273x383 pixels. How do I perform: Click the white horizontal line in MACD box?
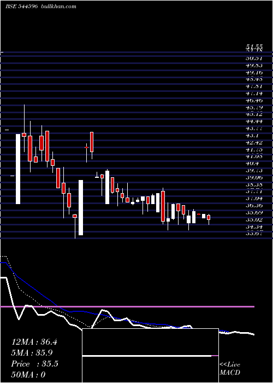pyautogui.click(x=147, y=356)
